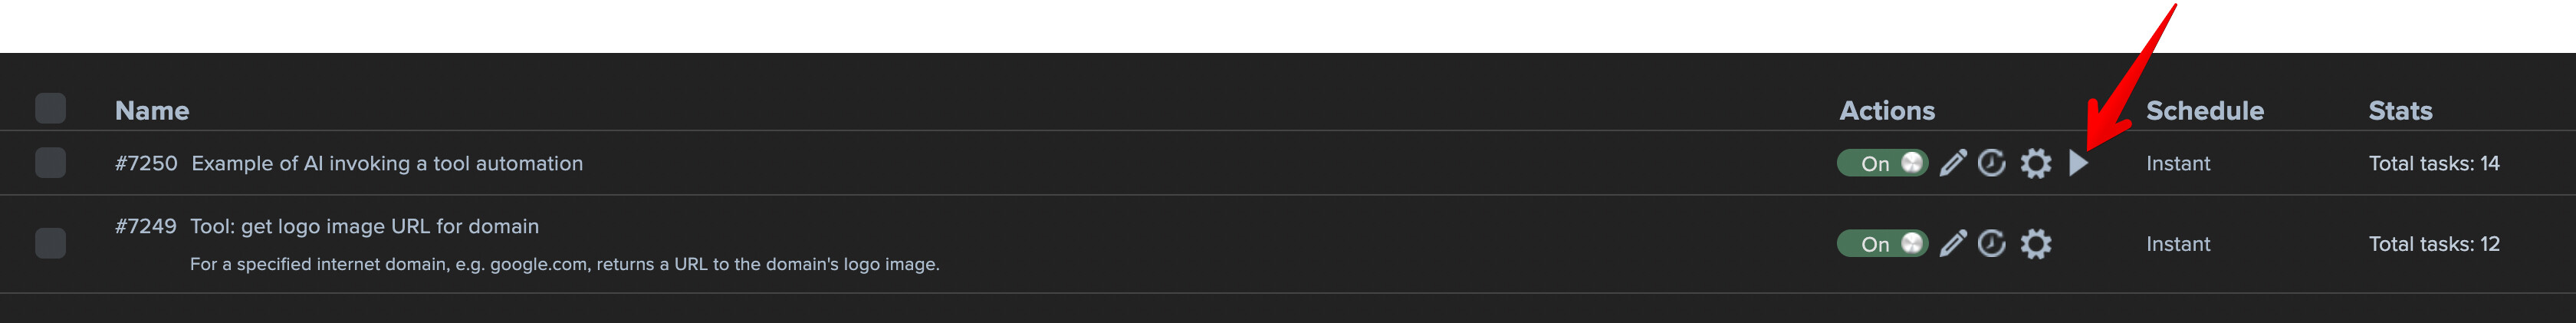Open settings gear for automation #7250
Image resolution: width=2576 pixels, height=323 pixels.
(2036, 163)
